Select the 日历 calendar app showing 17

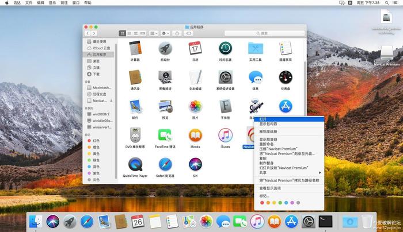tap(195, 48)
